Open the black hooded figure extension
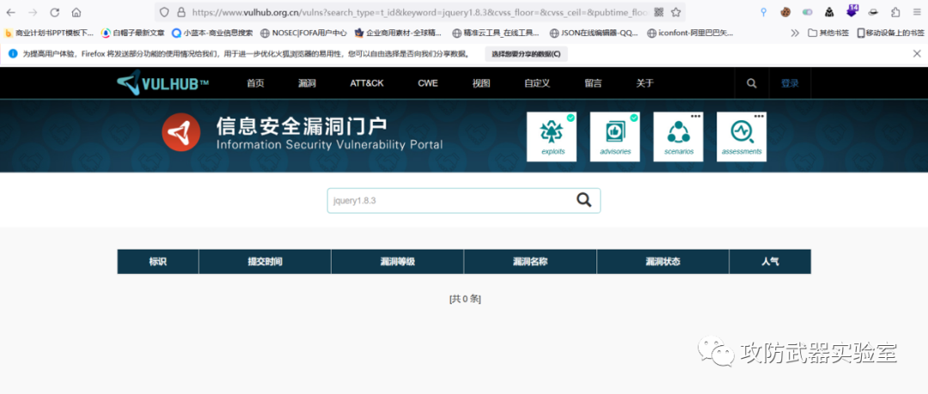The height and width of the screenshot is (394, 928). click(x=830, y=12)
